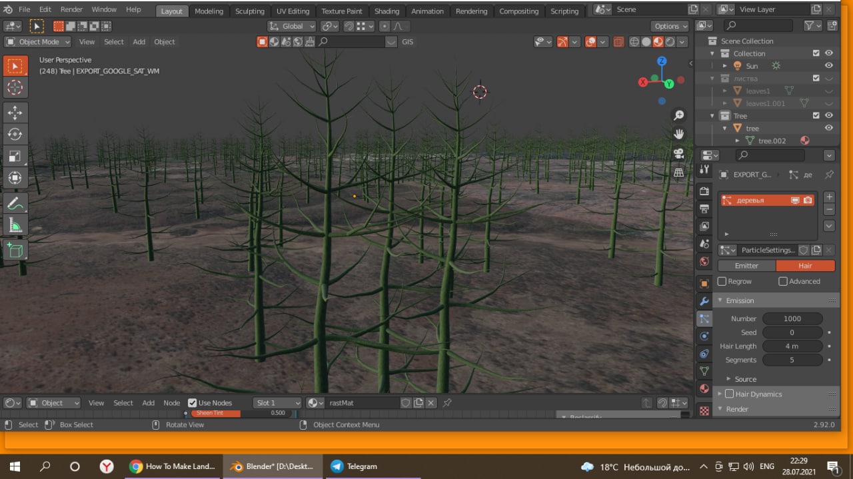Viewport: 853px width, 479px height.
Task: Uncheck Use Nodes
Action: click(x=193, y=403)
